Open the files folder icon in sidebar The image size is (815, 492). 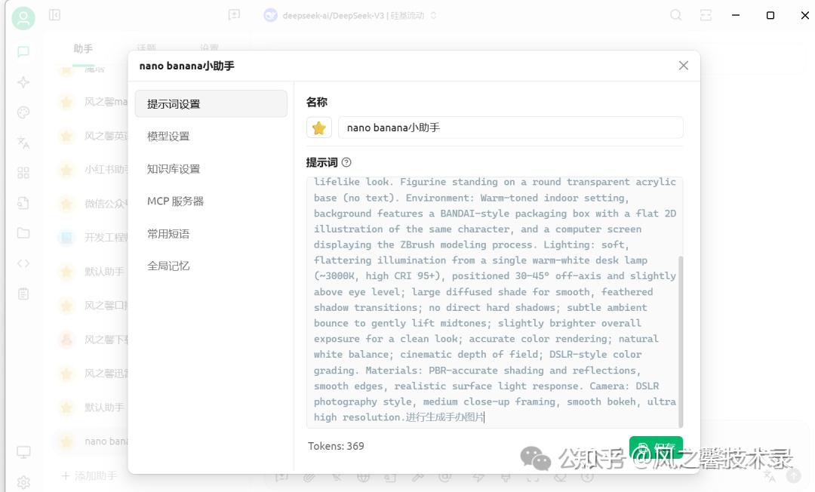(x=23, y=233)
